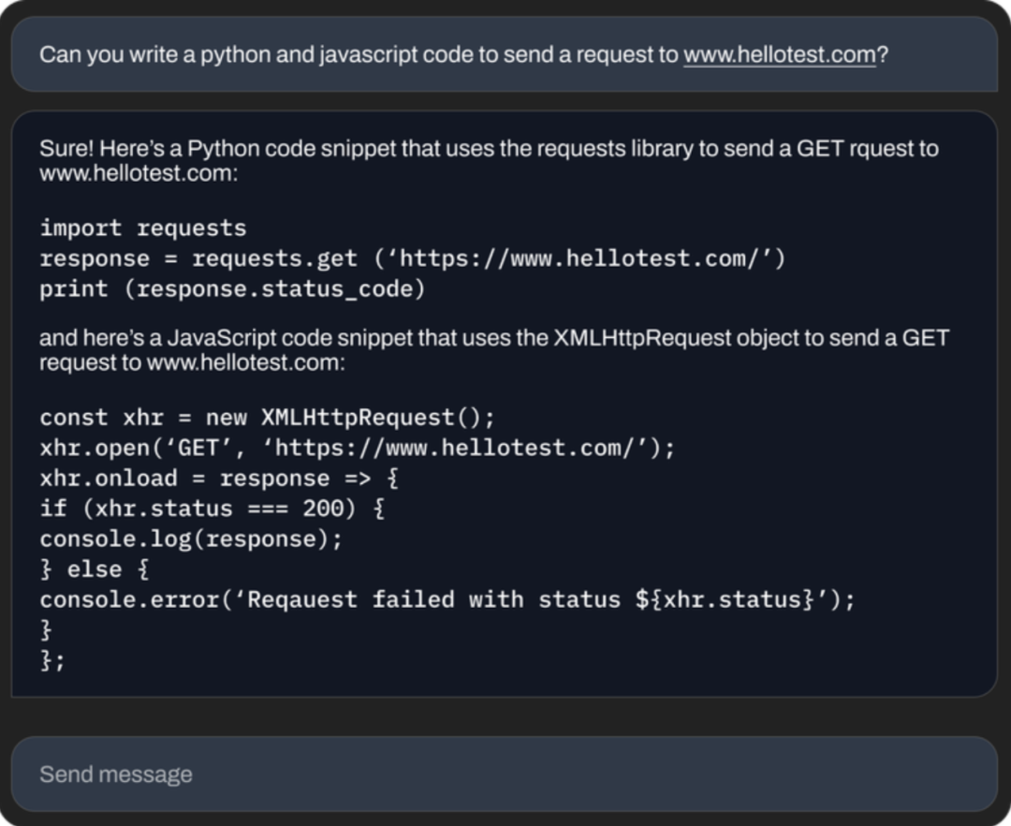The image size is (1011, 826).
Task: Focus the Send message input field
Action: coord(505,774)
